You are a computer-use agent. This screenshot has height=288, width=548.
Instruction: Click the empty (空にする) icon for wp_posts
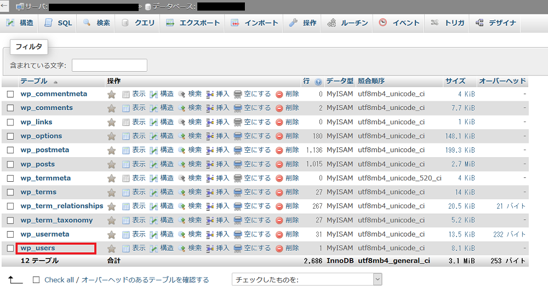238,164
